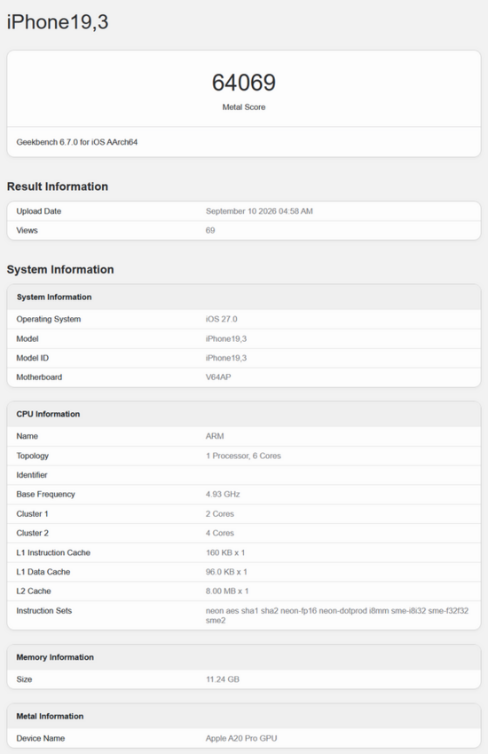Select the Cluster 2 value 4 Cores

[x=220, y=533]
